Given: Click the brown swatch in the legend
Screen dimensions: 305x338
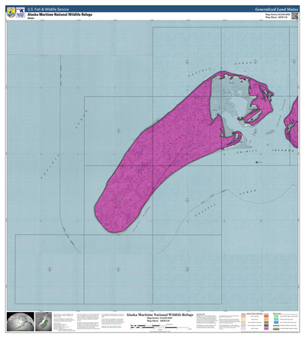Looking at the screenshot, I should (x=266, y=322).
